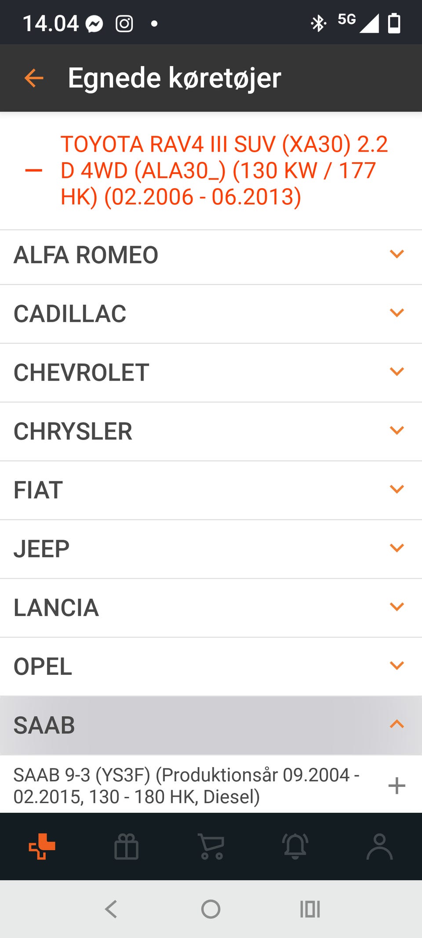The height and width of the screenshot is (938, 422).
Task: Tap the Toyota RAV4 III SUV title text
Action: [x=224, y=171]
